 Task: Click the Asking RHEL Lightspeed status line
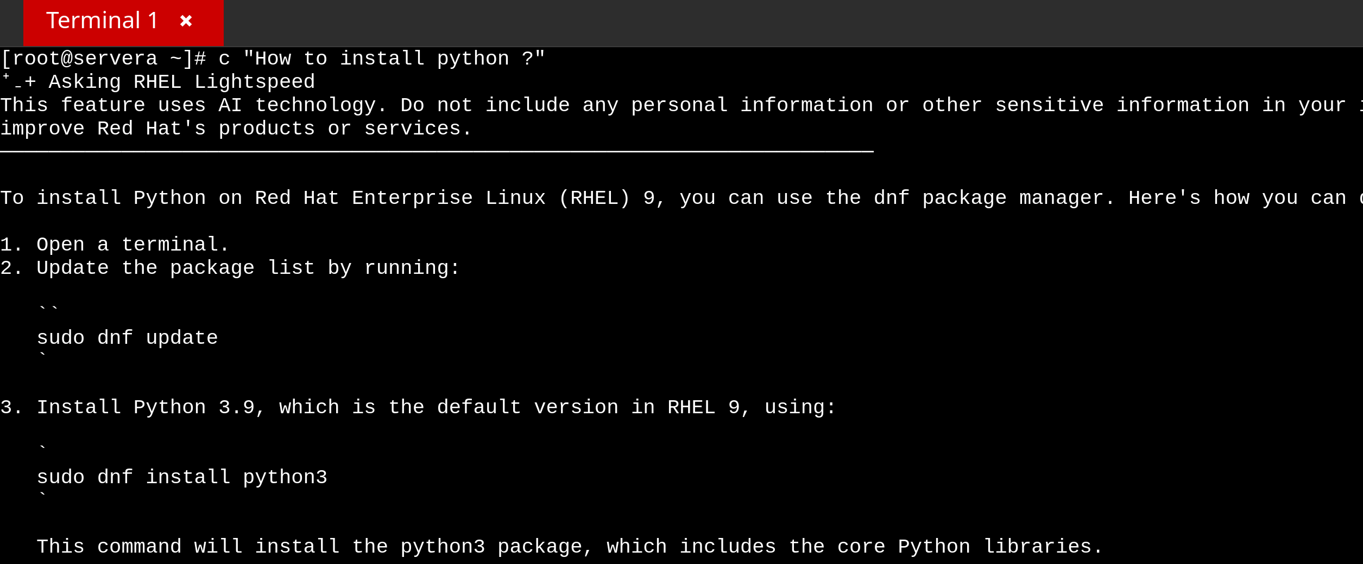point(181,82)
